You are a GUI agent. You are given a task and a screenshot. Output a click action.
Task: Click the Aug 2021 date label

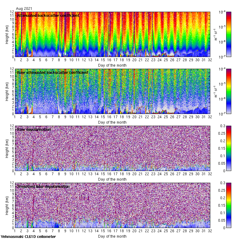coord(24,9)
